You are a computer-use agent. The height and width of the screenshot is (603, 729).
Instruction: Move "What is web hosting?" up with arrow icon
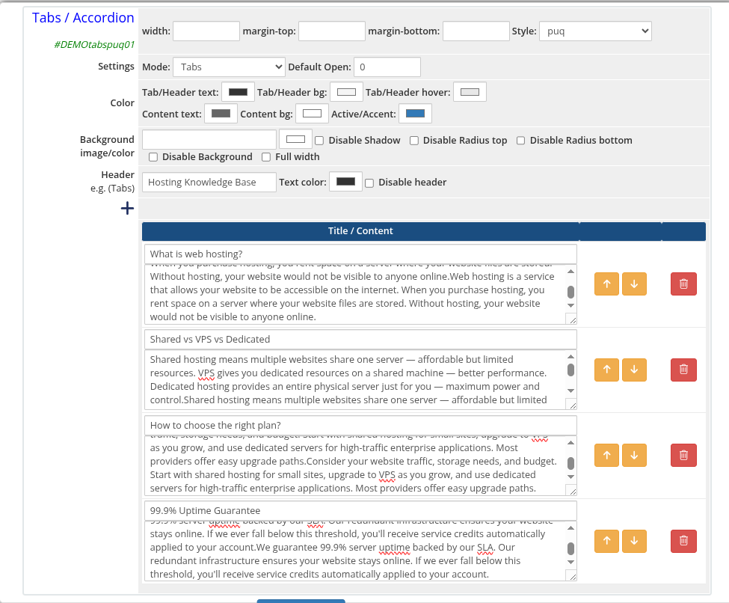point(606,284)
